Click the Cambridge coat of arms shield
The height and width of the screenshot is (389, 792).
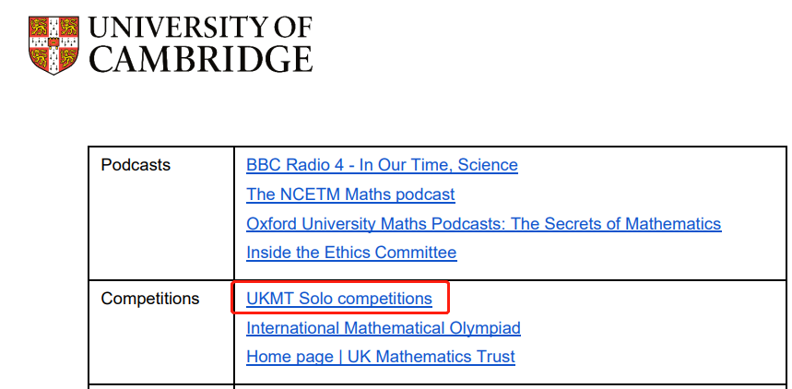coord(53,45)
